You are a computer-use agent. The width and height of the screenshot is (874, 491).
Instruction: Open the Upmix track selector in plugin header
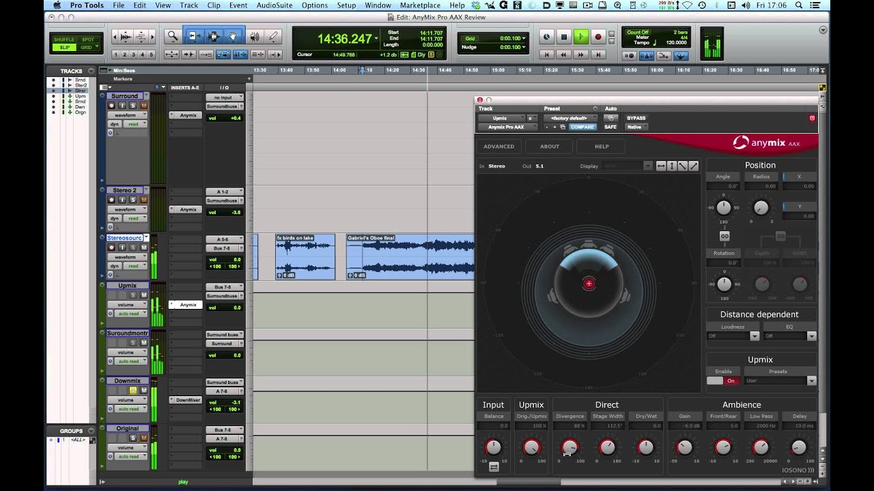(x=501, y=118)
